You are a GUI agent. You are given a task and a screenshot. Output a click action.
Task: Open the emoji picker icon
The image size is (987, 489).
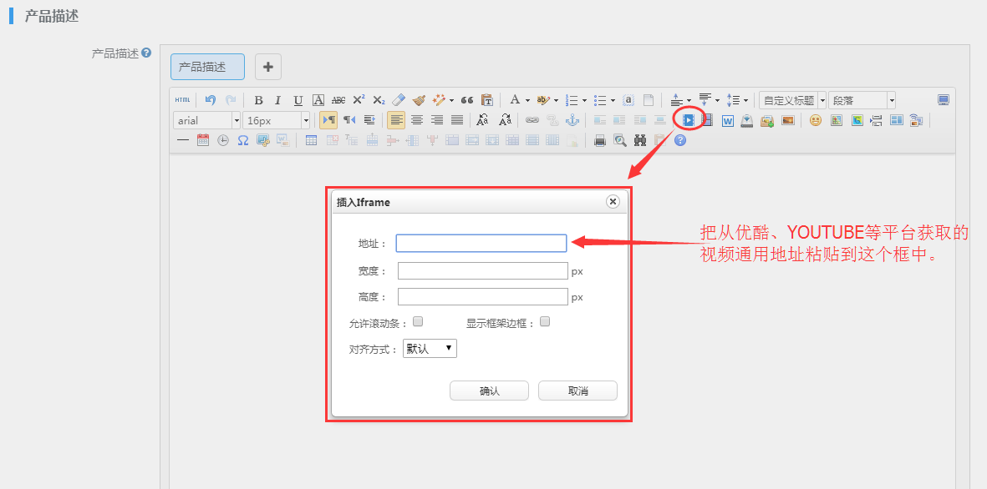815,119
